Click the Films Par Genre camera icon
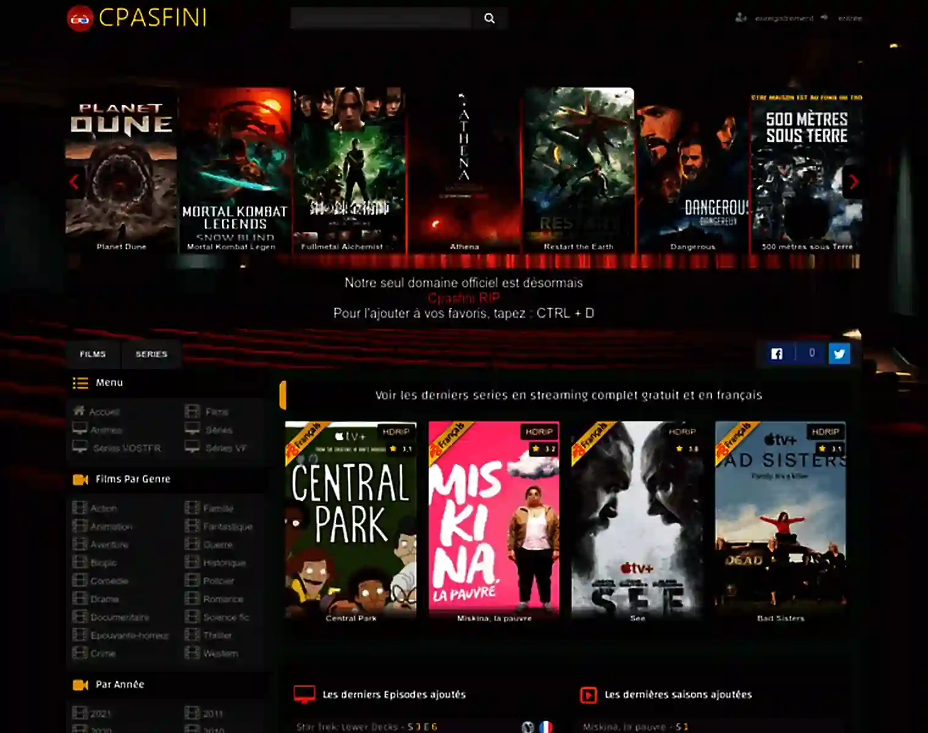 pos(81,480)
